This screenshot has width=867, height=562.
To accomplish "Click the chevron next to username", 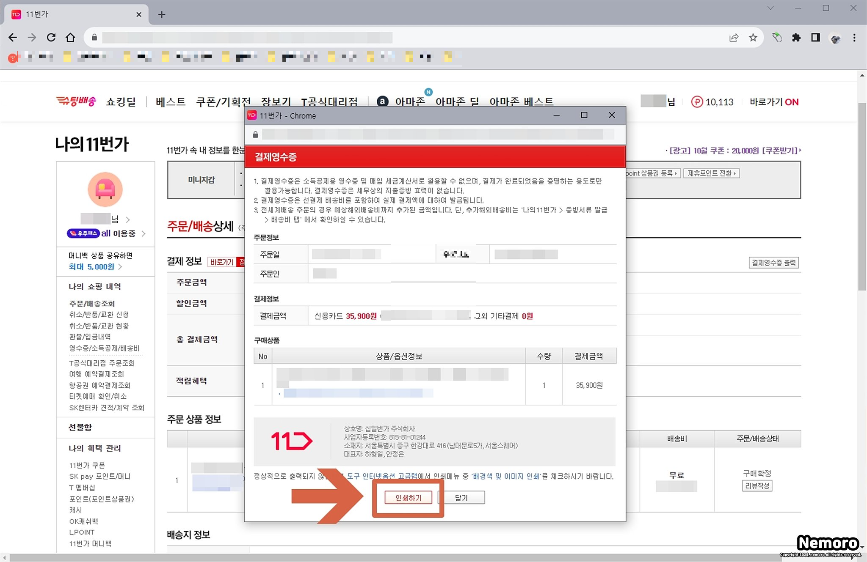I will [128, 219].
